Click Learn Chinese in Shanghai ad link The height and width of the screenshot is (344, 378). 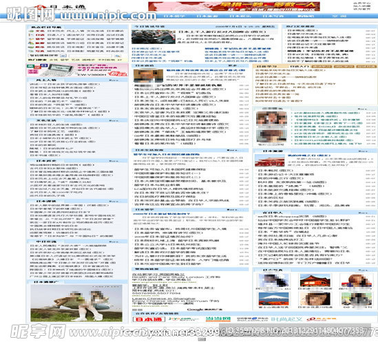[x=163, y=299]
